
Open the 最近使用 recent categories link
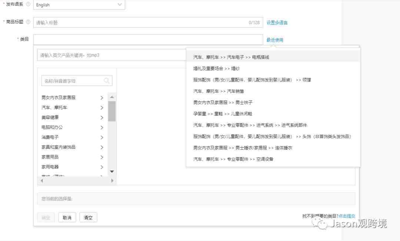point(275,40)
